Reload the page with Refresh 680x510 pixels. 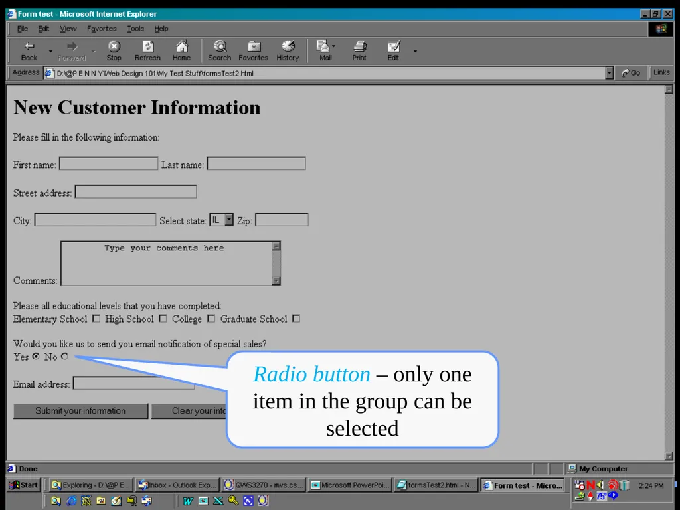coord(147,50)
